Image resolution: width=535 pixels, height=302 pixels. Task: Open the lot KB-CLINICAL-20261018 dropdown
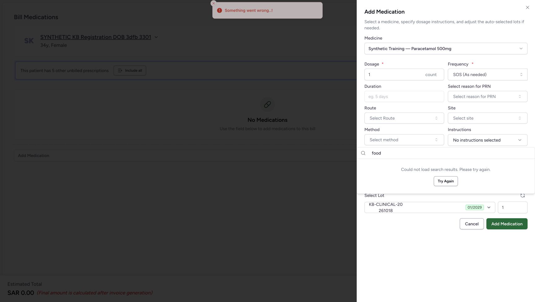pos(430,207)
